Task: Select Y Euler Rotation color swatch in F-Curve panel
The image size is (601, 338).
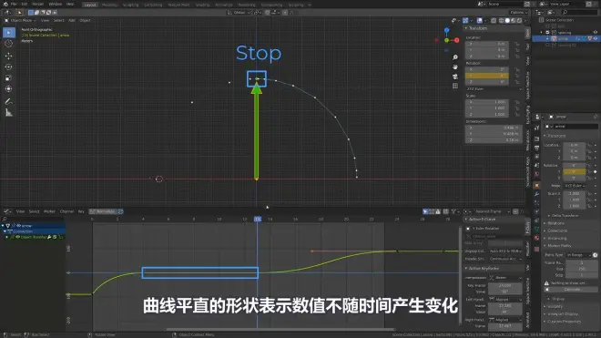Action: pos(468,229)
